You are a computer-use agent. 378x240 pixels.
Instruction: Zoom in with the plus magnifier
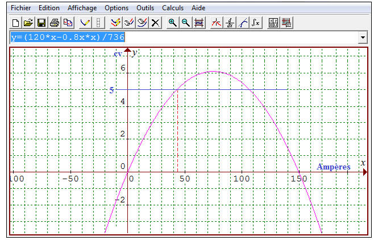tap(173, 23)
